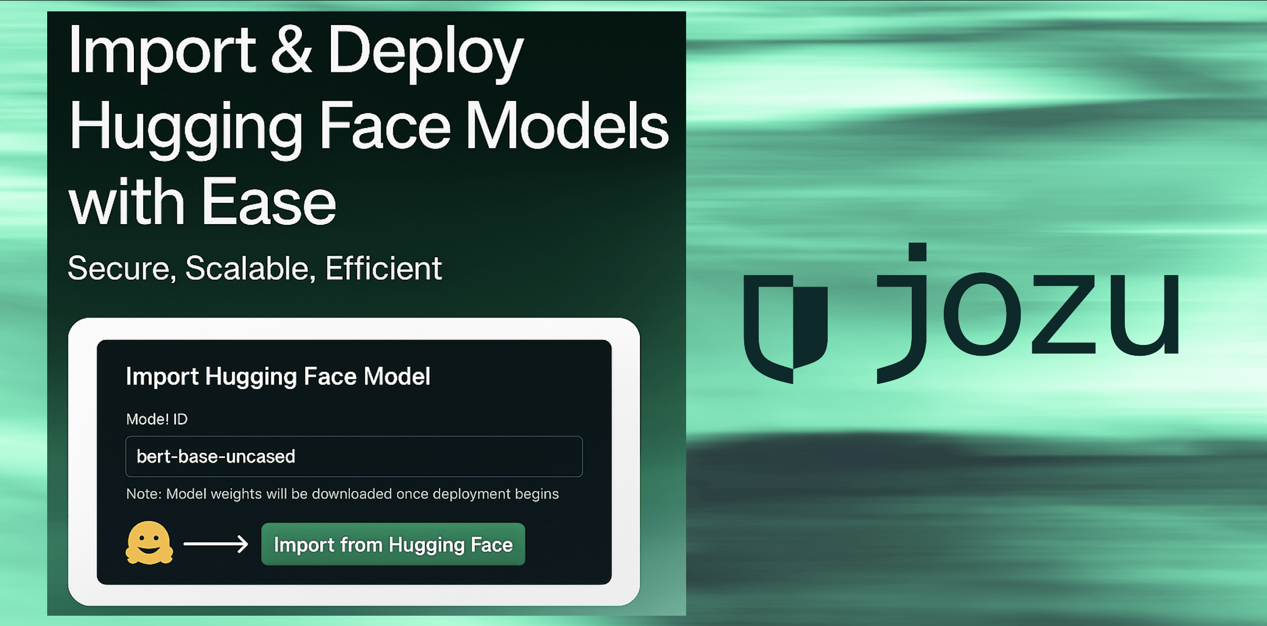Click the note about model weights download

(x=342, y=494)
